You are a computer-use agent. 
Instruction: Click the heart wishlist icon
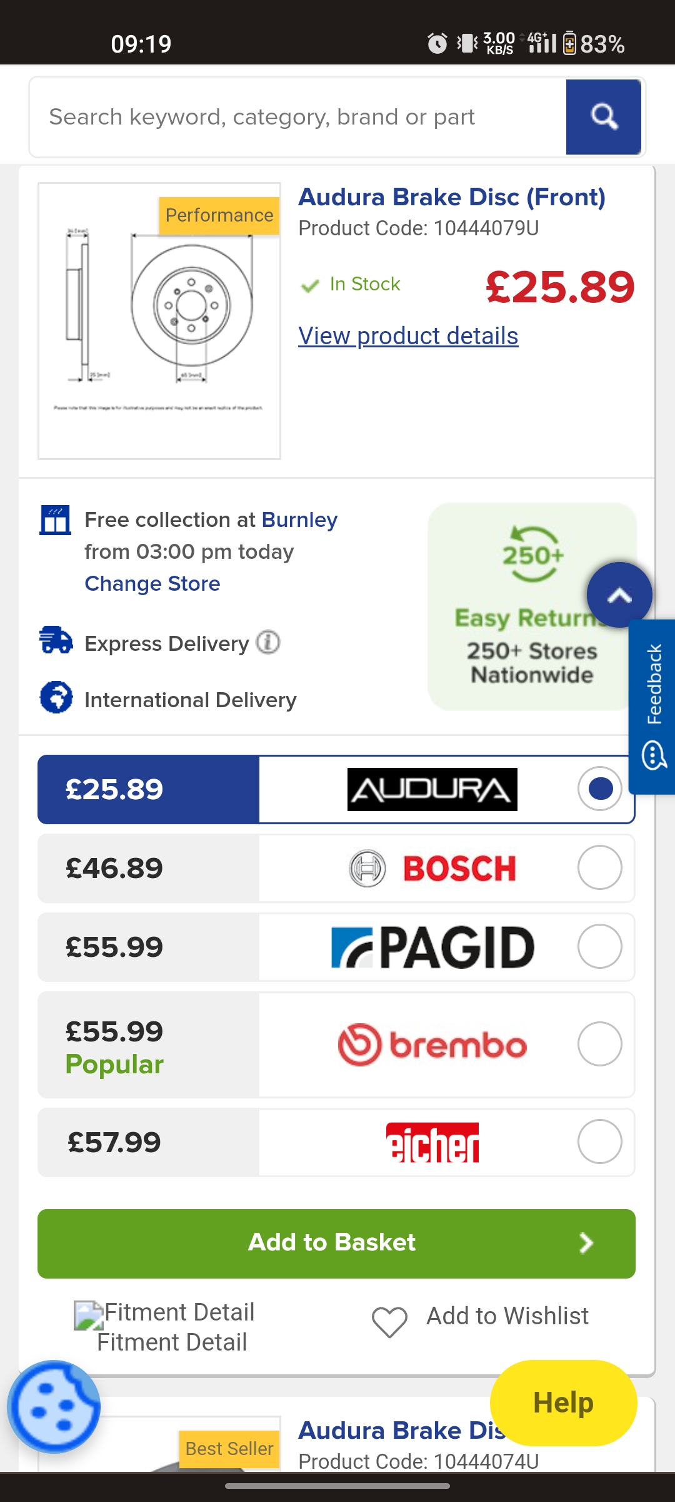click(x=389, y=1322)
